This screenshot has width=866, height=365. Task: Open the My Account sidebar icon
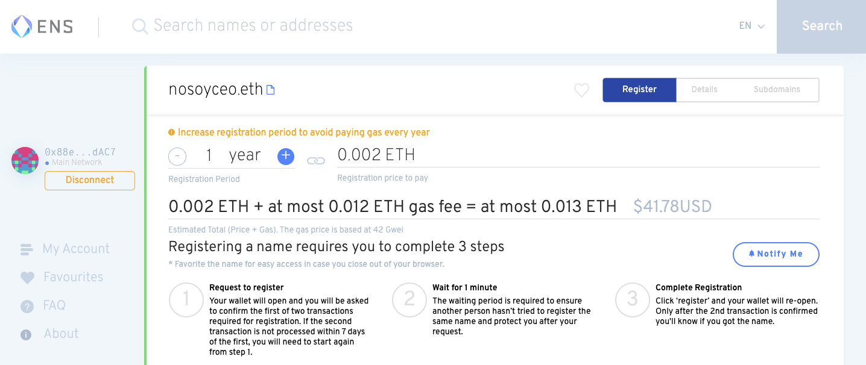point(27,249)
